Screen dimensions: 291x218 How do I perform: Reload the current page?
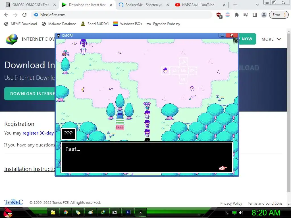24,15
